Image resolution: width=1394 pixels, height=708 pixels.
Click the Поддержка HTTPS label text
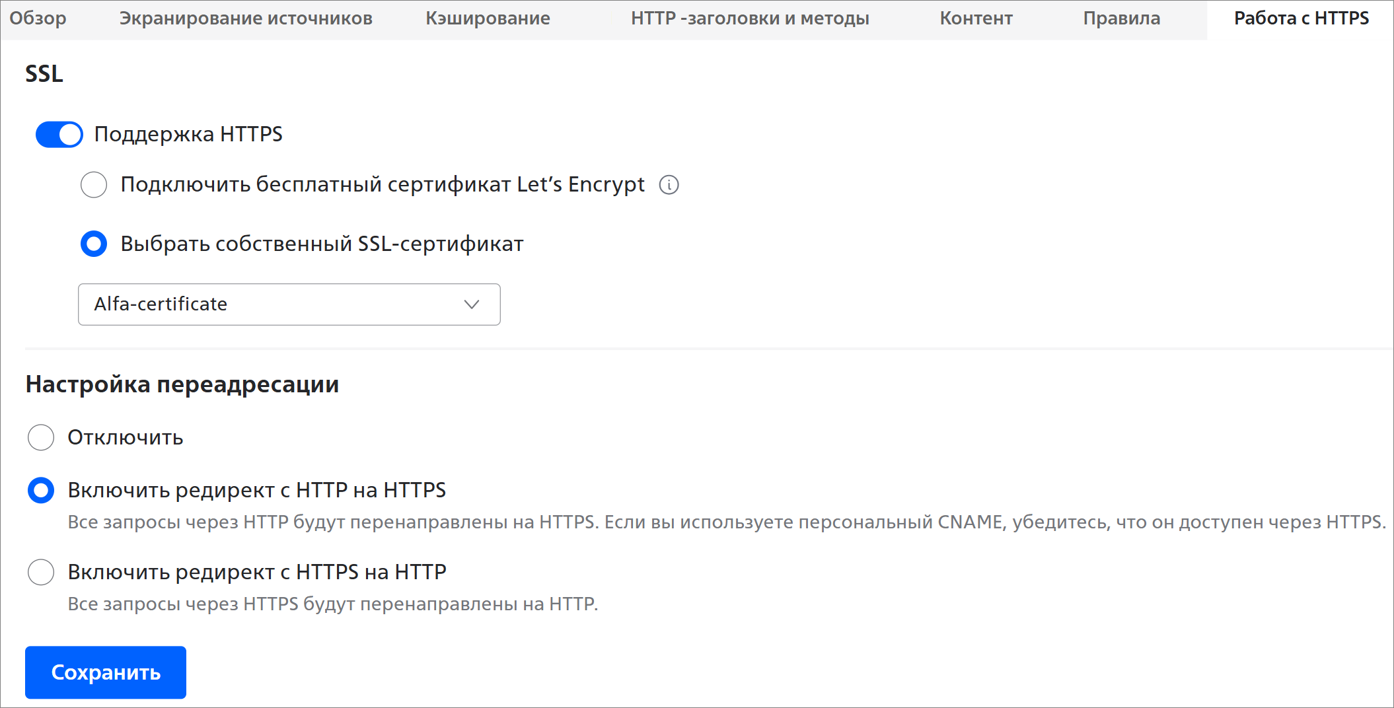188,134
